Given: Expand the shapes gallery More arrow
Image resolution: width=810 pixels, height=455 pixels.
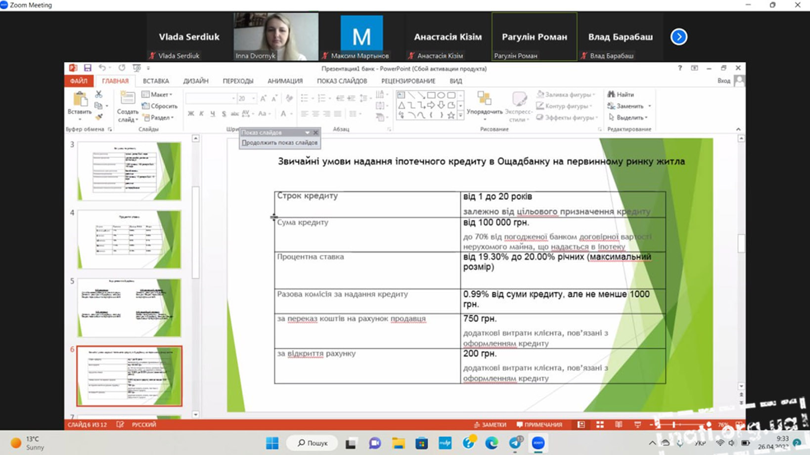Looking at the screenshot, I should click(460, 115).
